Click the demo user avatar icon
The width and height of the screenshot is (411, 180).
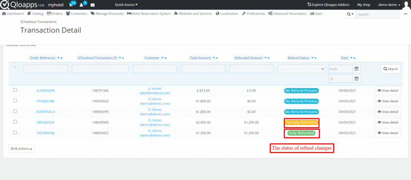(406, 5)
